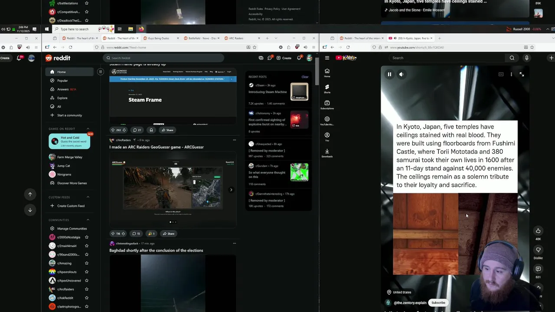
Task: Favorite r/AskReddit with its star
Action: click(x=87, y=298)
